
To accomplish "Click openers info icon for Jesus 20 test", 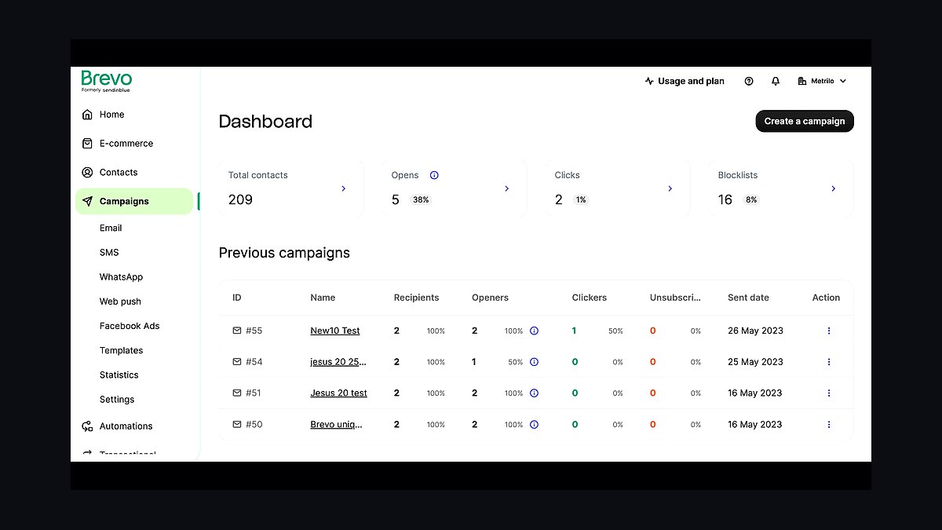I will [534, 393].
